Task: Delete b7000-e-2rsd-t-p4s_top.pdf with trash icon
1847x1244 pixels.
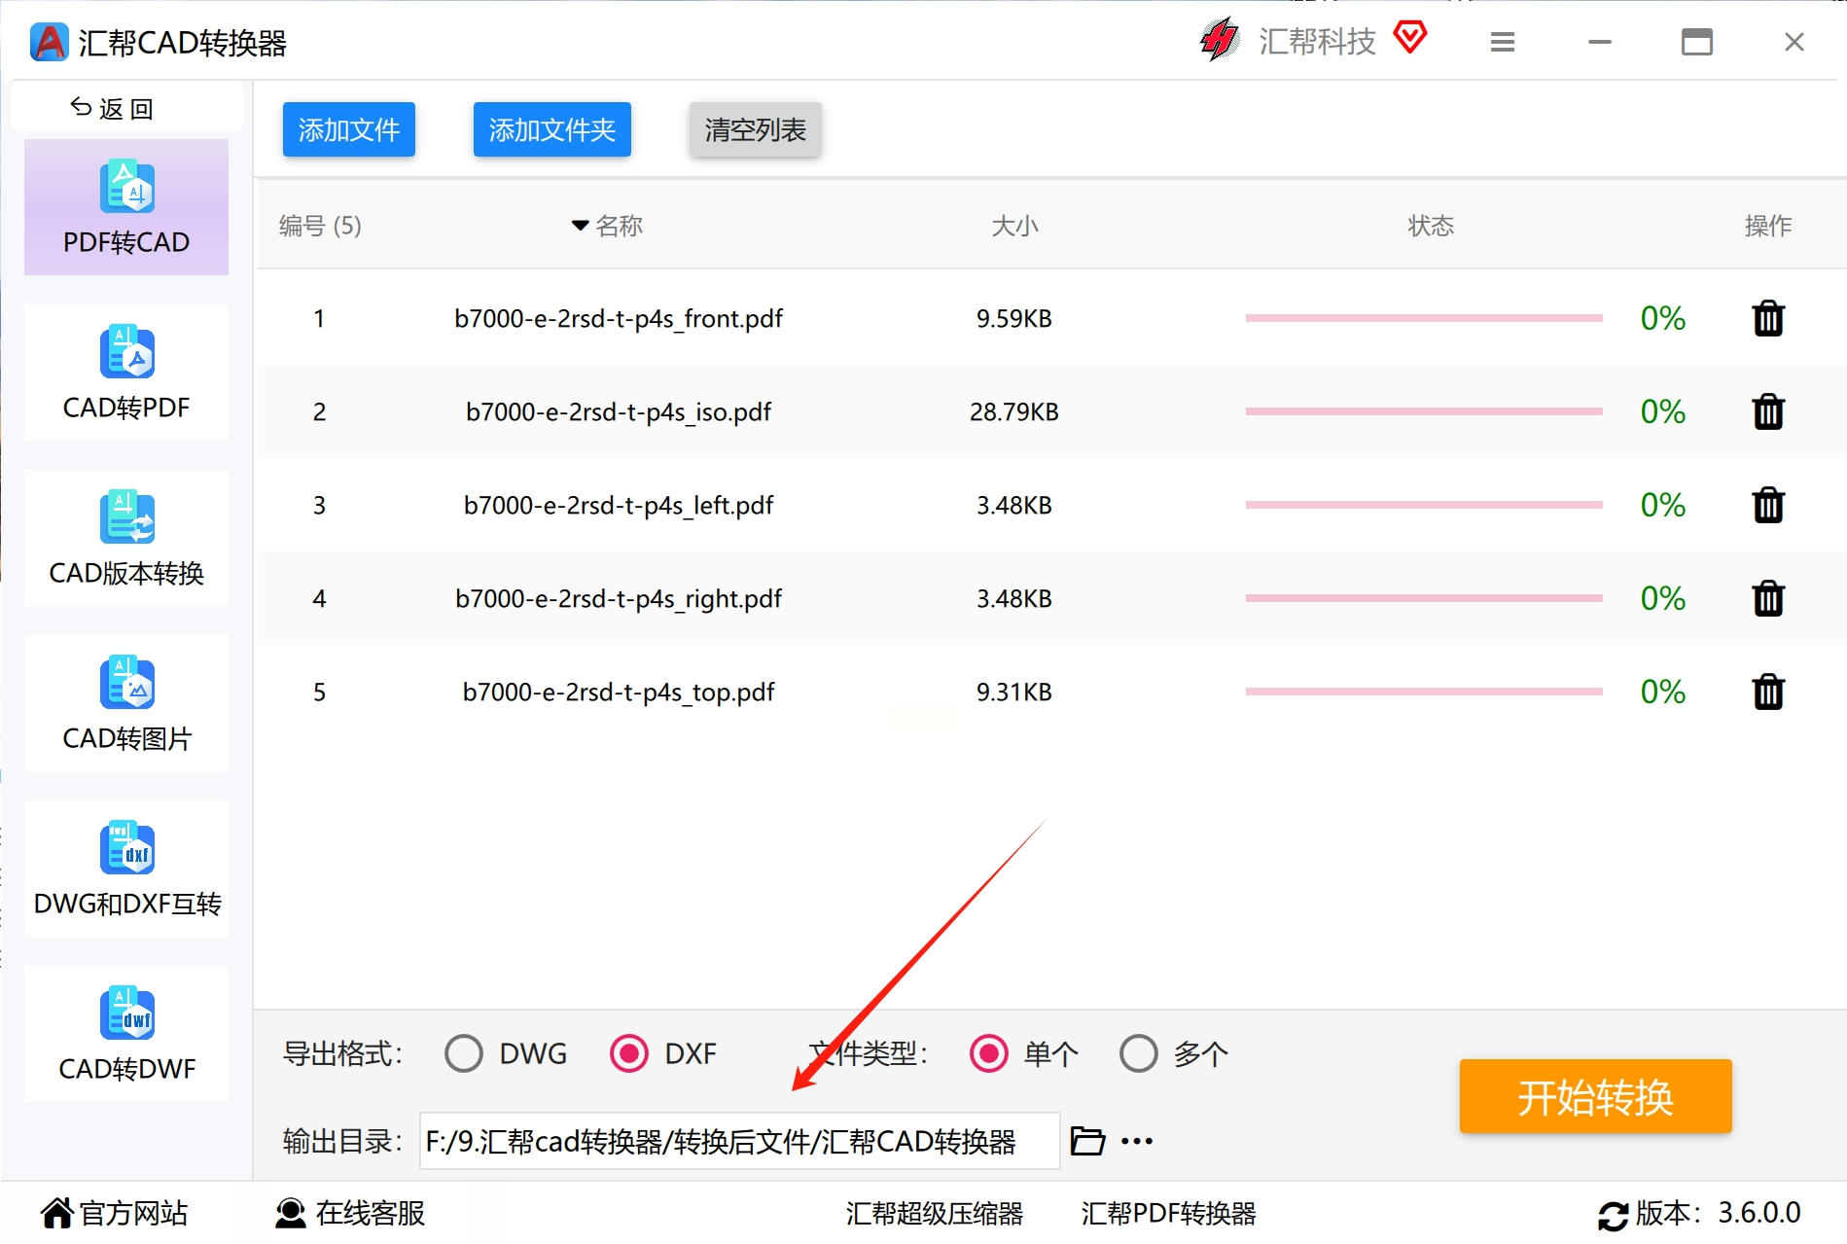Action: click(1768, 692)
